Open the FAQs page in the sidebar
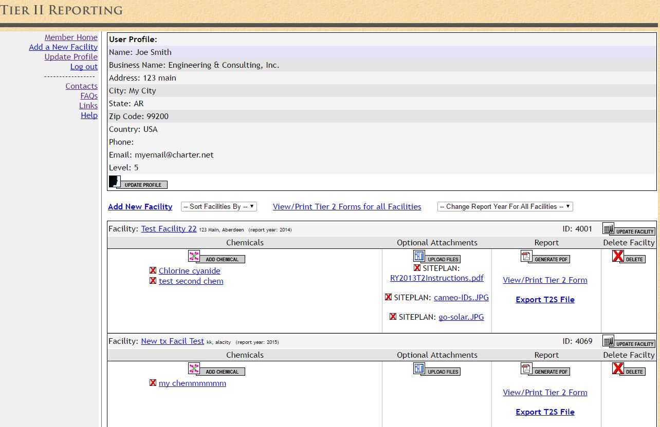The image size is (660, 427). point(88,95)
